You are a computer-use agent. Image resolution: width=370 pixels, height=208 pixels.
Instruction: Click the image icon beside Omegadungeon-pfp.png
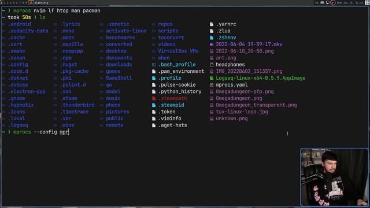coord(212,92)
